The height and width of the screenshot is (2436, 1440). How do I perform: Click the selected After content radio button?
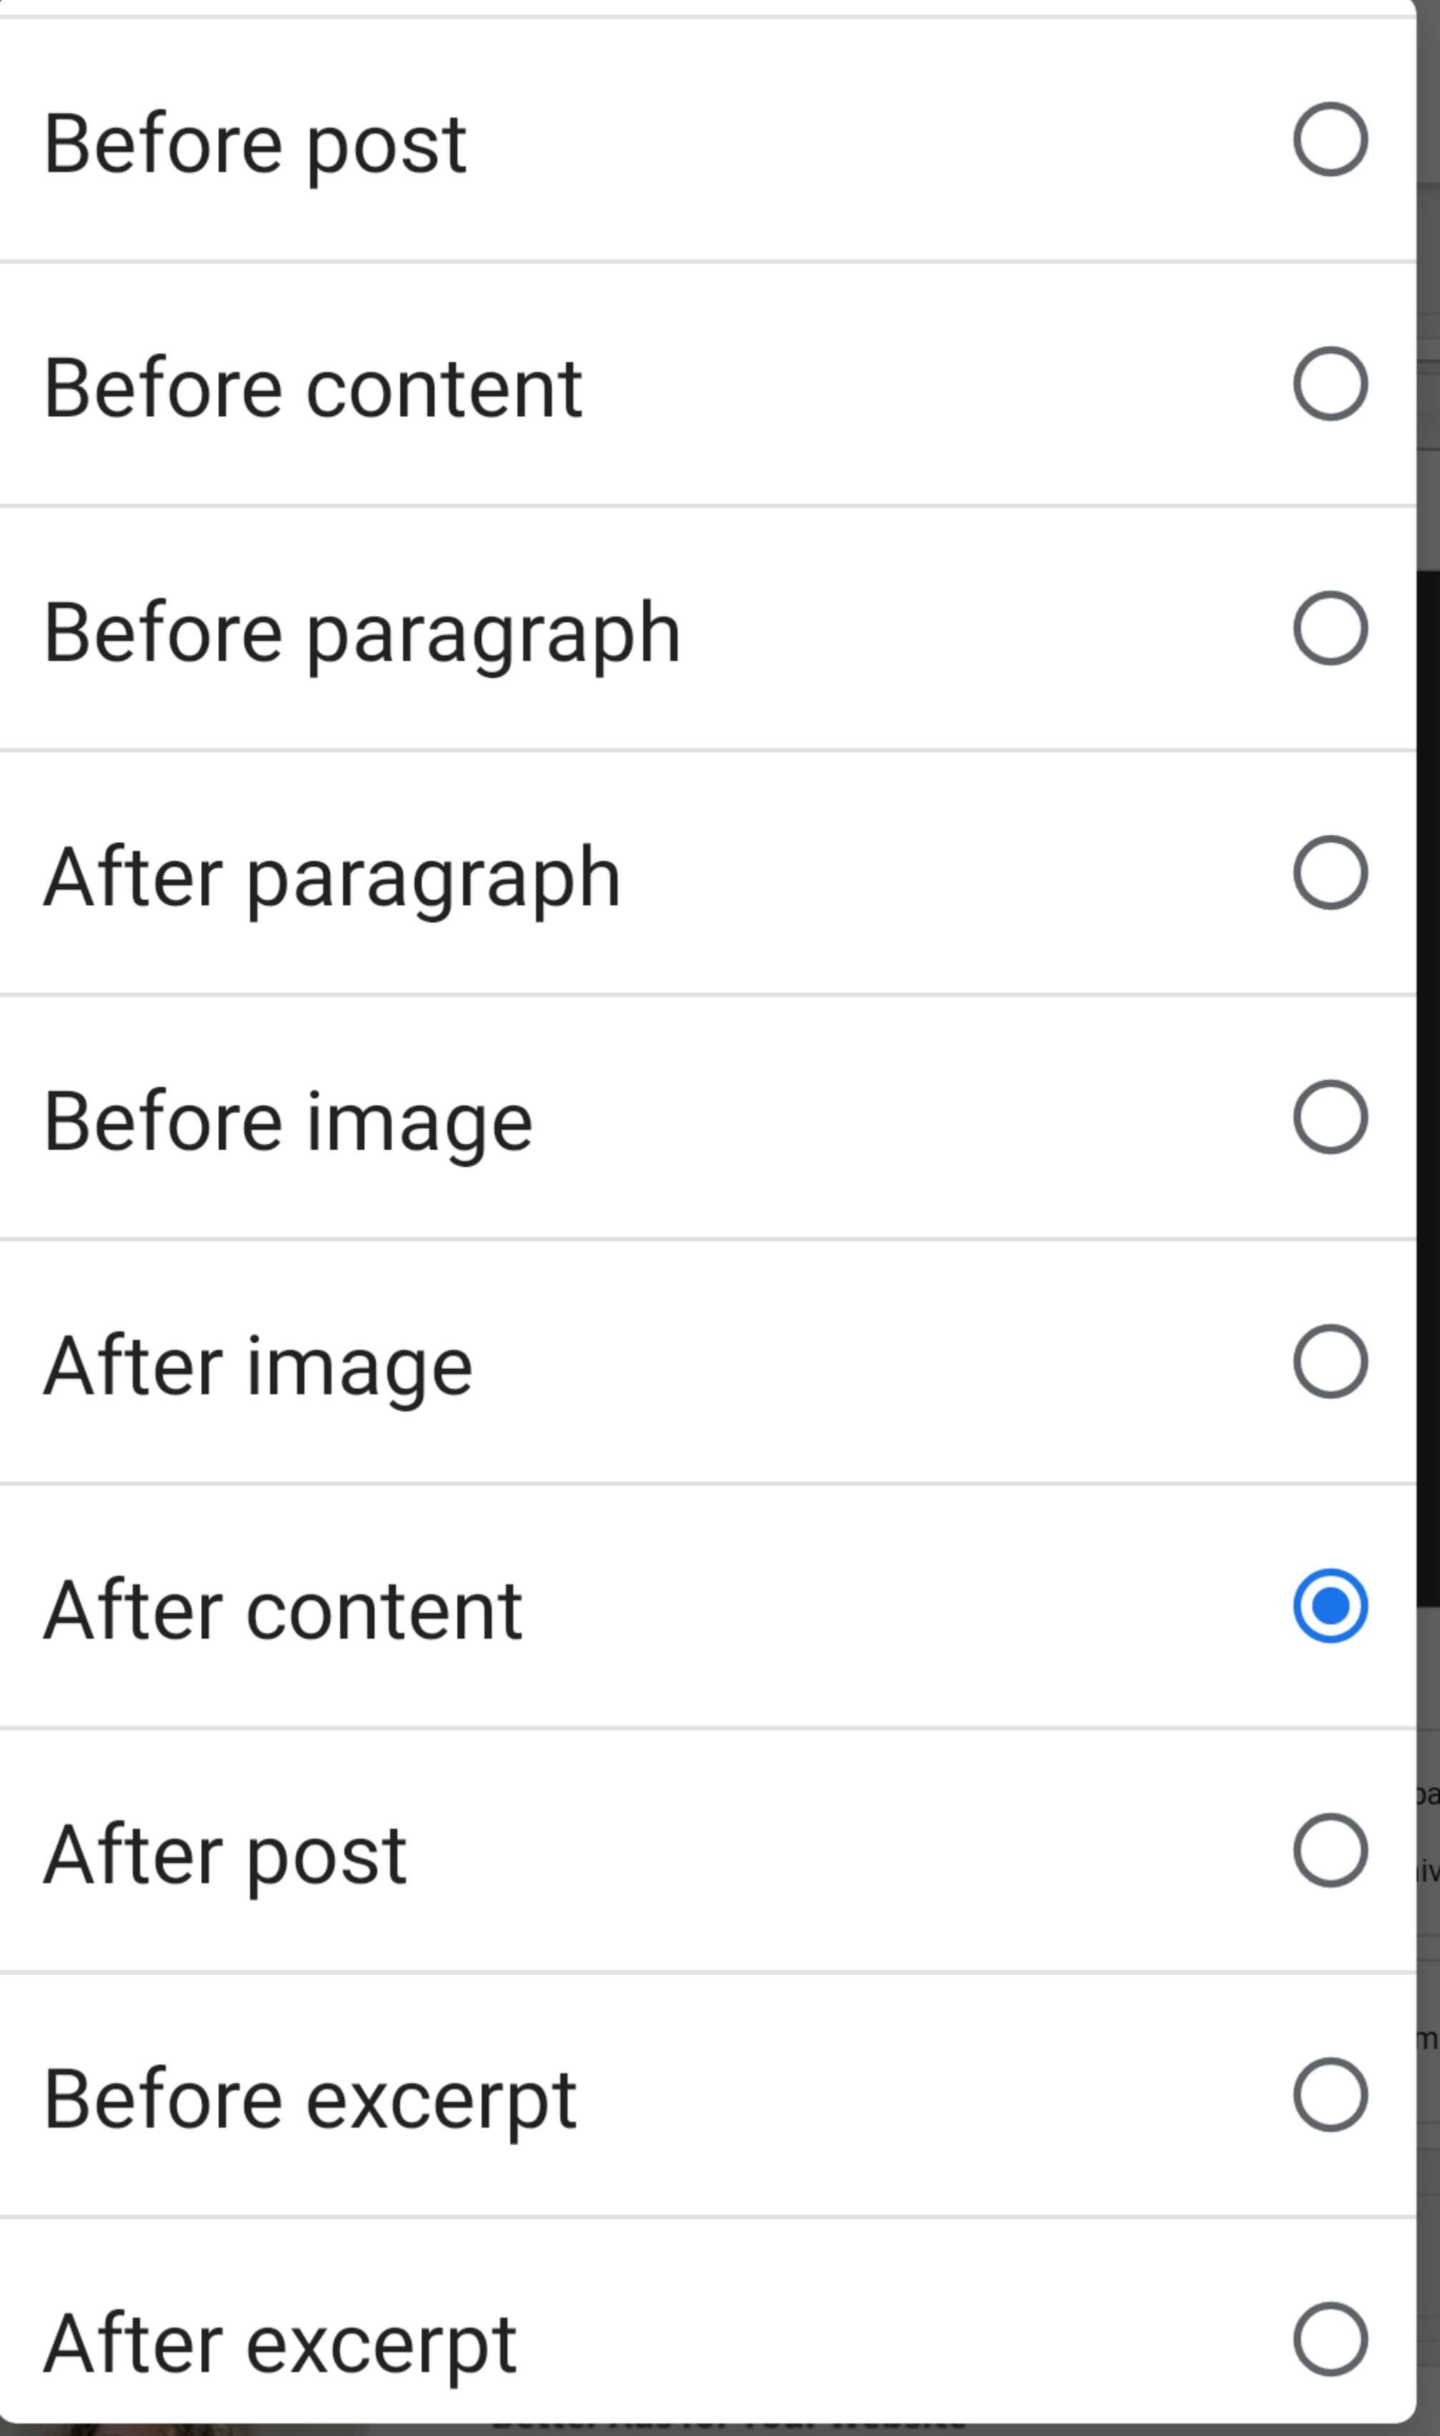(1331, 1606)
